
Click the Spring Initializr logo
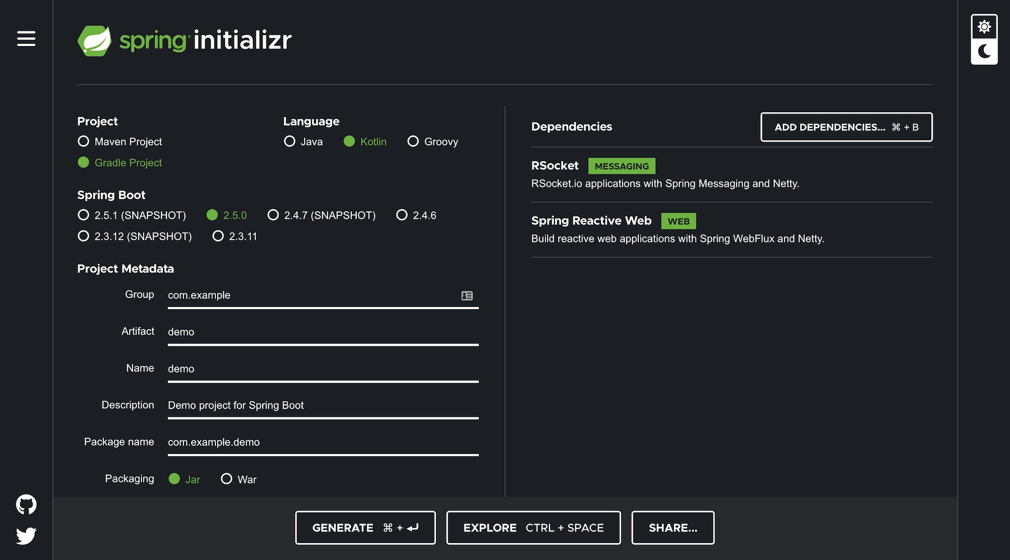click(x=185, y=40)
